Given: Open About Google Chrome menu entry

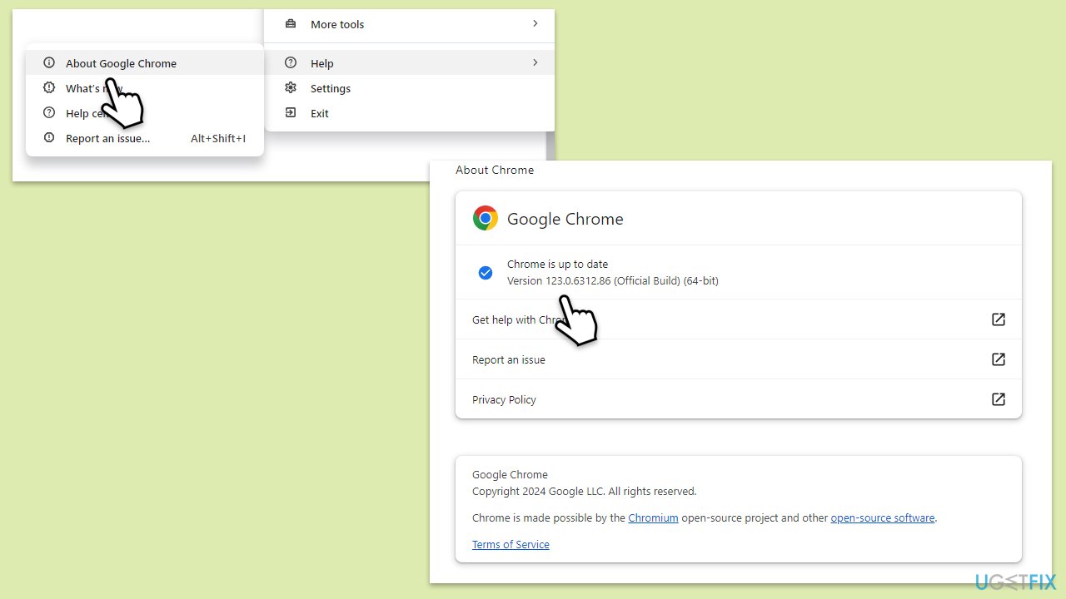Looking at the screenshot, I should tap(145, 63).
